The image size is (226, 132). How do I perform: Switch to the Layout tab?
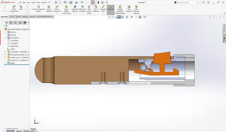[x=12, y=17]
